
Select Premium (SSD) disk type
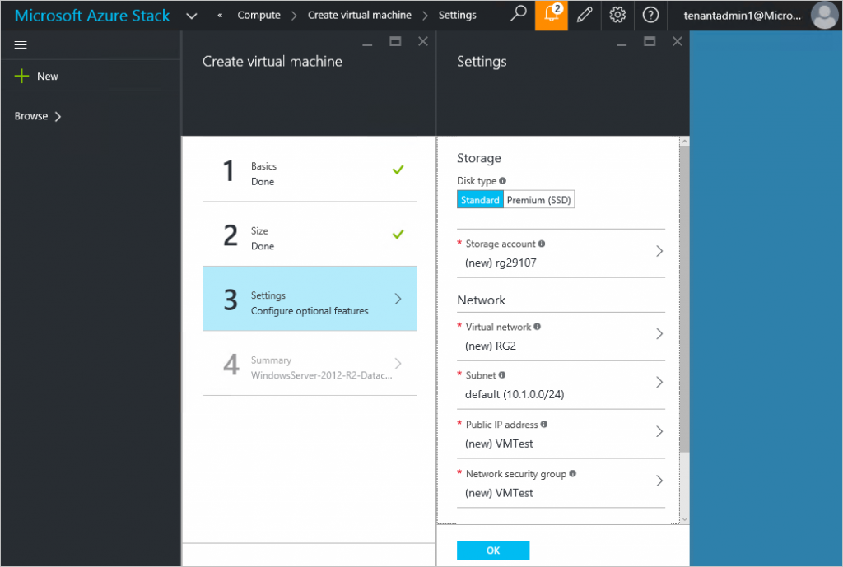pyautogui.click(x=538, y=199)
